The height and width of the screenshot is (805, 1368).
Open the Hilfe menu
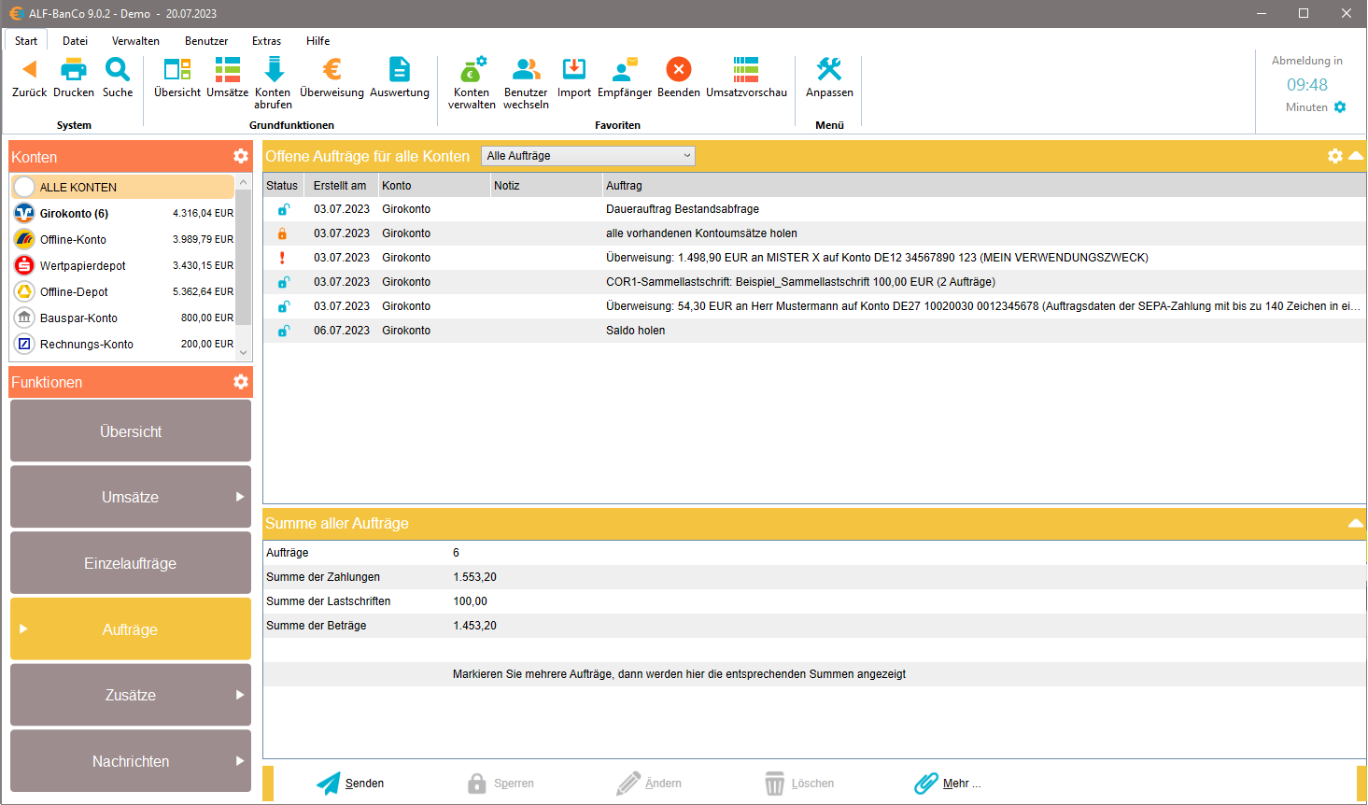click(x=317, y=41)
